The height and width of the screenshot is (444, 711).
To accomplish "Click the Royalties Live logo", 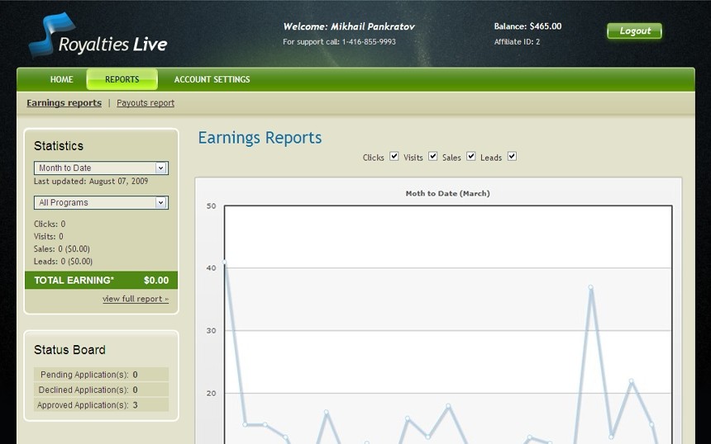I will coord(98,36).
